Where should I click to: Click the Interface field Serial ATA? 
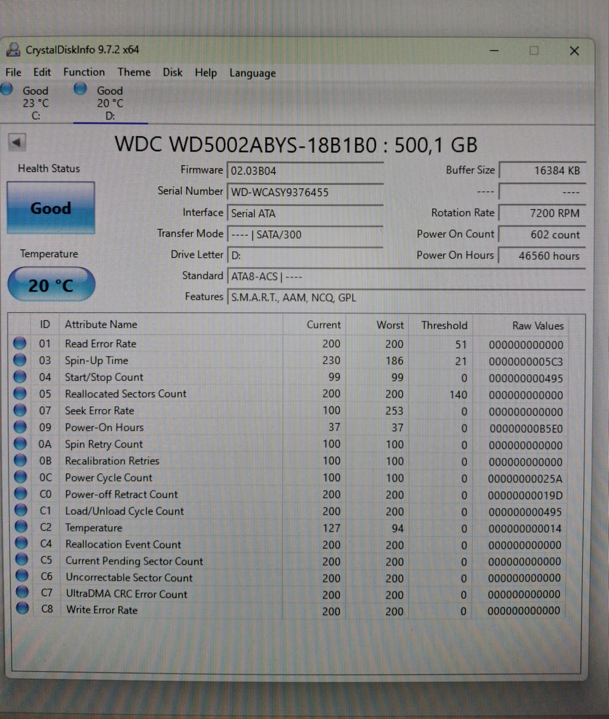[x=305, y=213]
